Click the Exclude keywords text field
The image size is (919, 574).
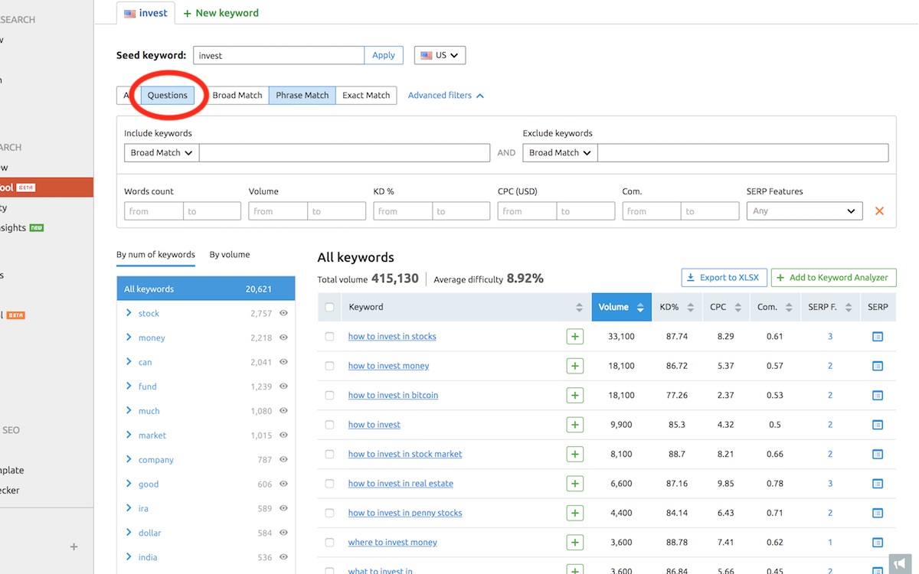(x=743, y=153)
